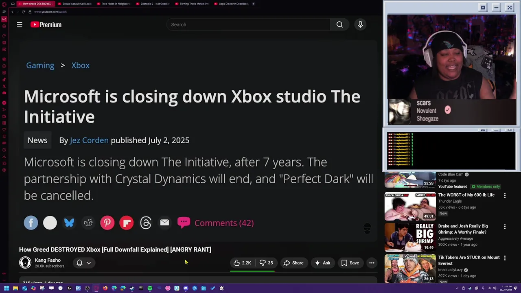This screenshot has height=293, width=521.
Task: Share the article on Bluesky
Action: [x=69, y=223]
